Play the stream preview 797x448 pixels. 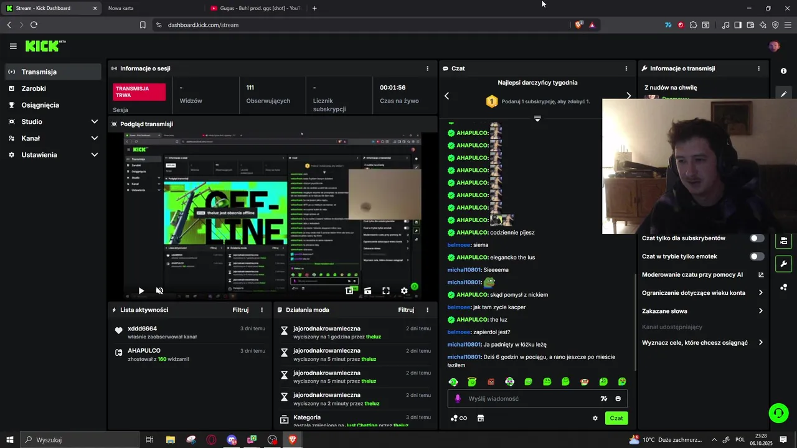[141, 291]
